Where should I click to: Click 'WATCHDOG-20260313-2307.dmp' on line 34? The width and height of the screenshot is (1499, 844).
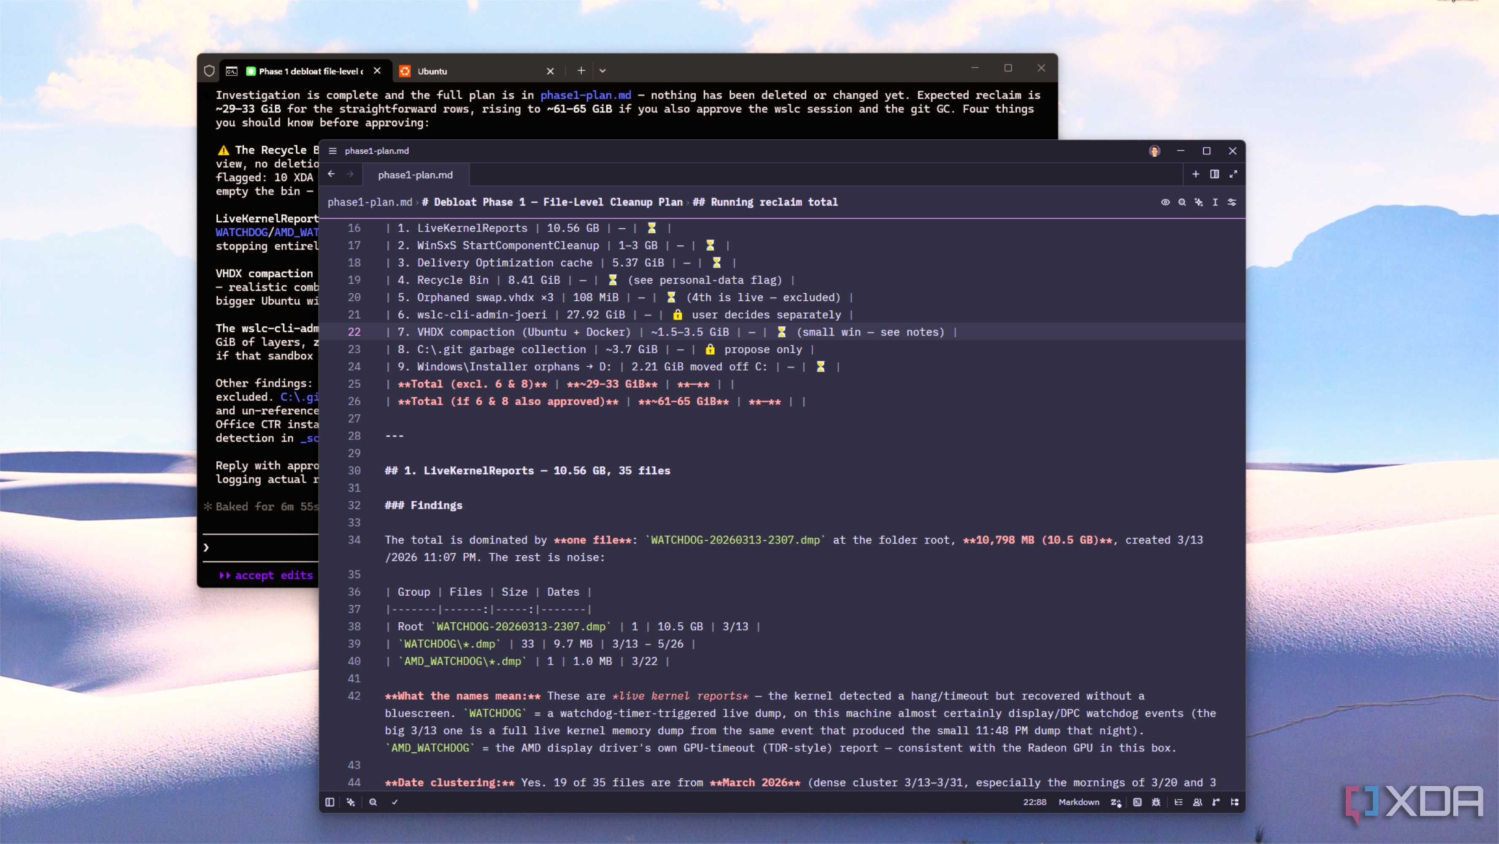735,540
